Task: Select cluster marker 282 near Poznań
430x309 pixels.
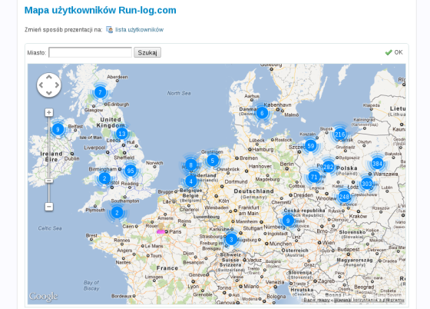Action: 329,167
